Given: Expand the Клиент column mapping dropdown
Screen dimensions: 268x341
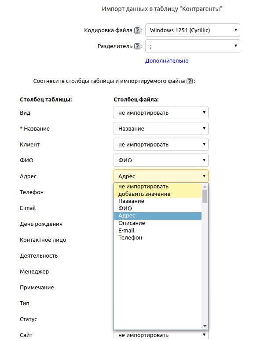Looking at the screenshot, I should coord(161,145).
